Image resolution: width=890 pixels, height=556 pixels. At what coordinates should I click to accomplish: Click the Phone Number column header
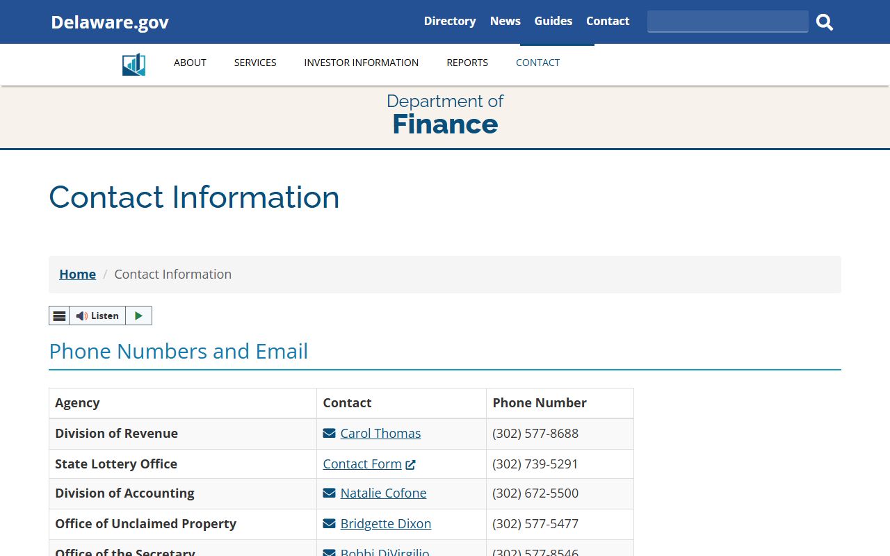[560, 403]
